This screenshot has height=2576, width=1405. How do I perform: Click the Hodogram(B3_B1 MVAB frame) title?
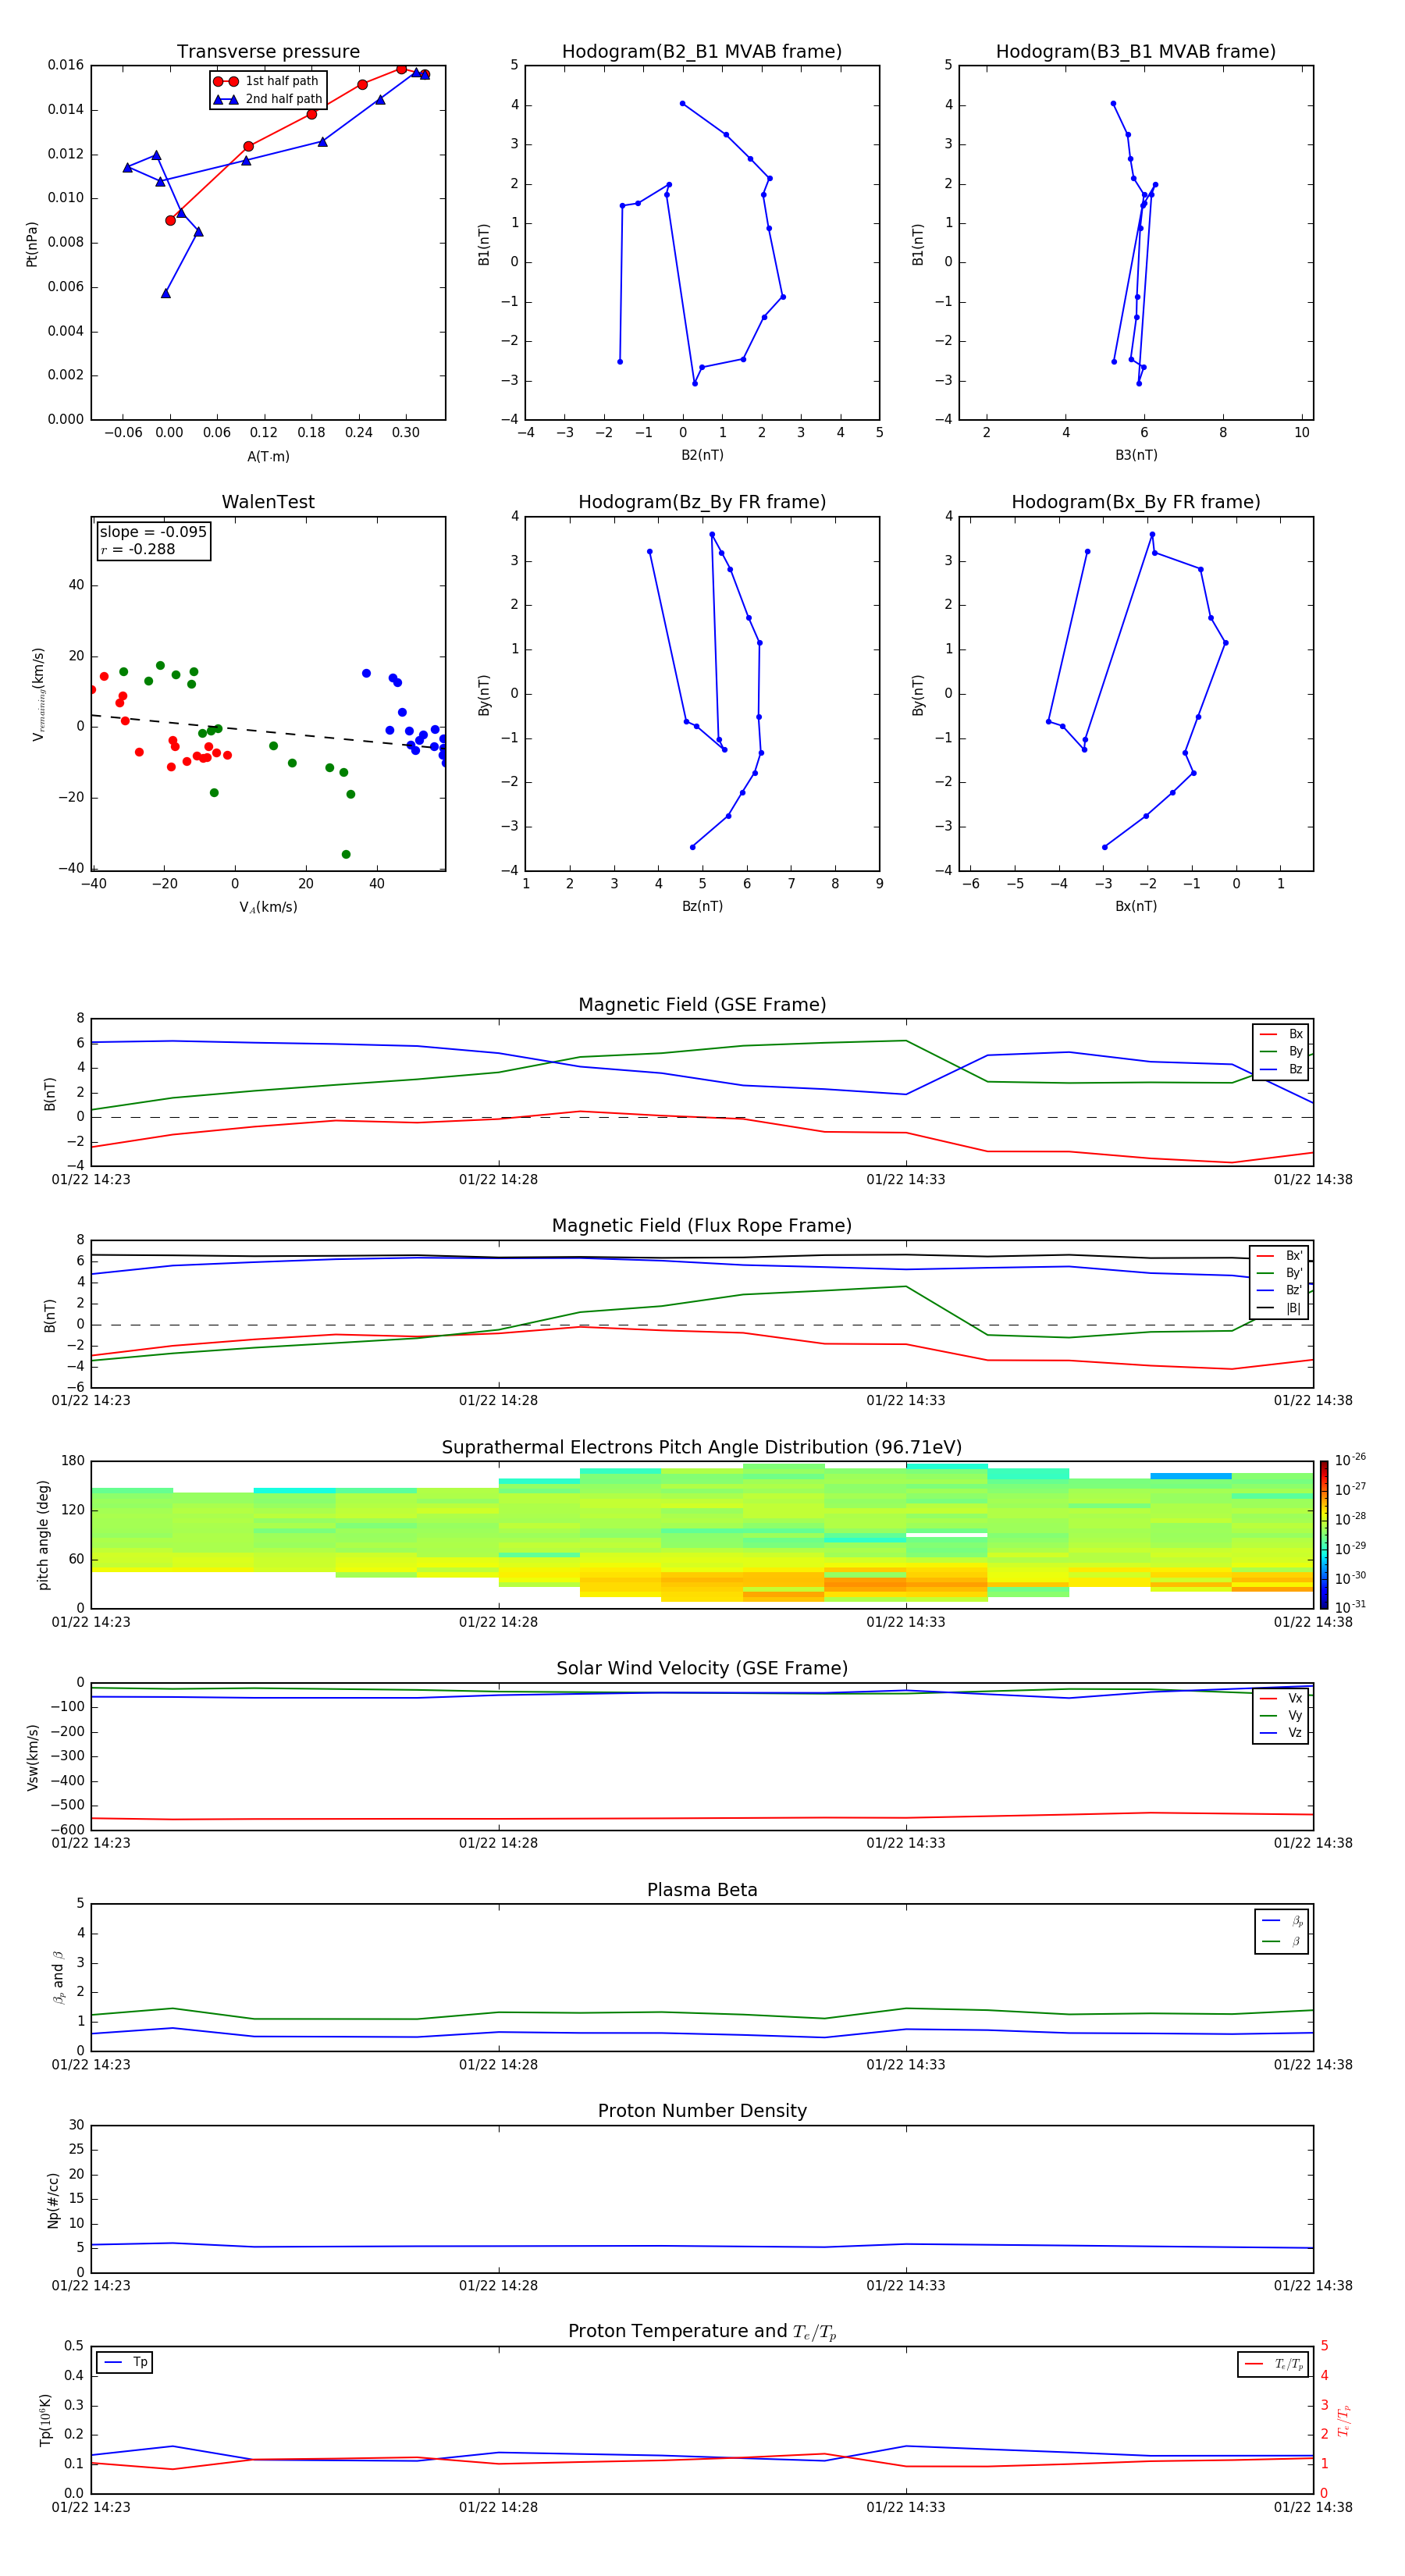[x=1136, y=52]
